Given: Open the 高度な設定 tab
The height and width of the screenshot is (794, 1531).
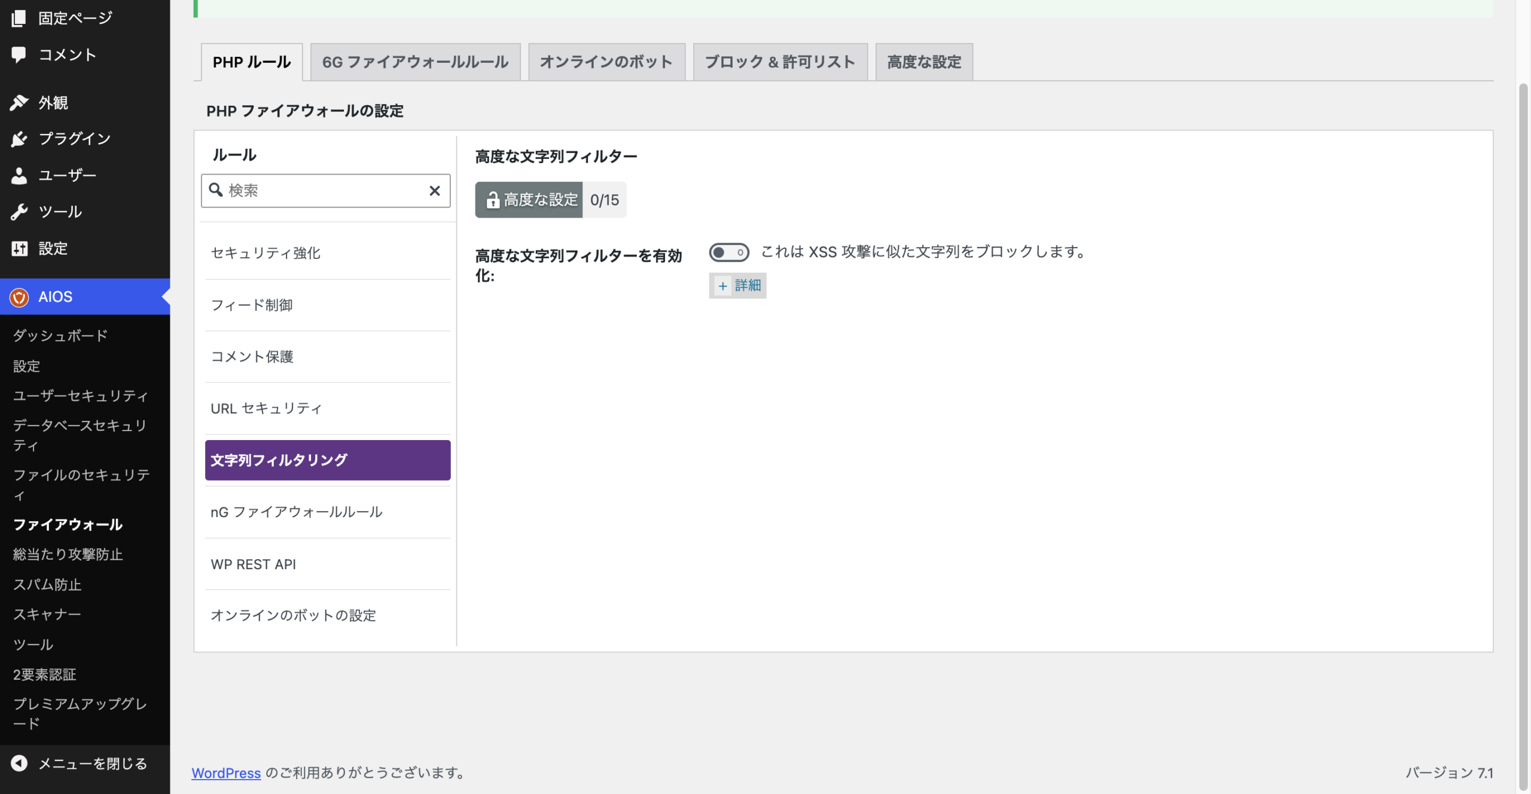Looking at the screenshot, I should click(x=924, y=62).
